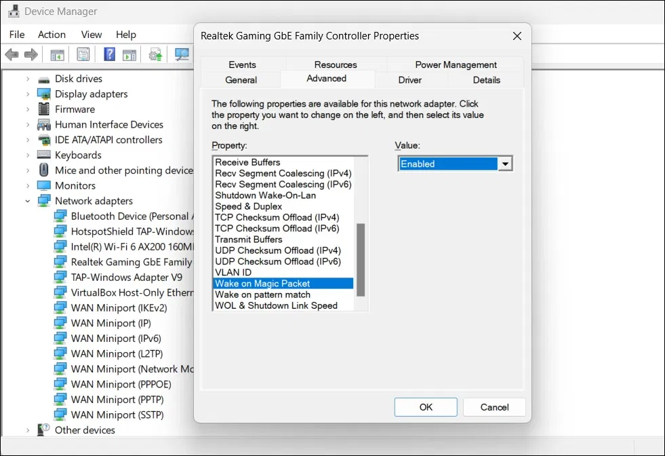The image size is (665, 456).
Task: Open the Action menu
Action: coord(52,35)
